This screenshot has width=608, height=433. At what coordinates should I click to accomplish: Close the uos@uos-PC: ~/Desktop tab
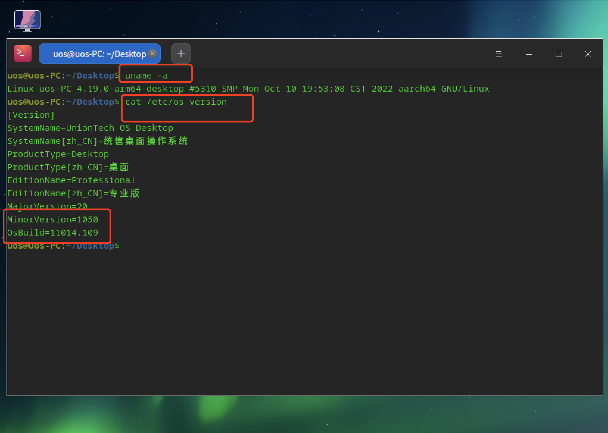(152, 54)
